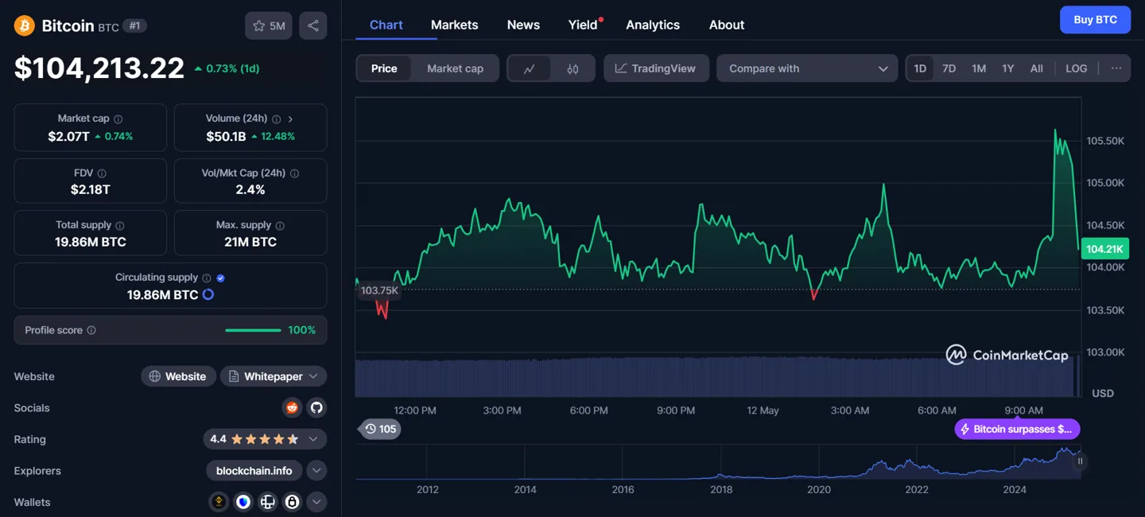Pause the mini chart range handle
Screen dimensions: 1145x517
click(1080, 461)
